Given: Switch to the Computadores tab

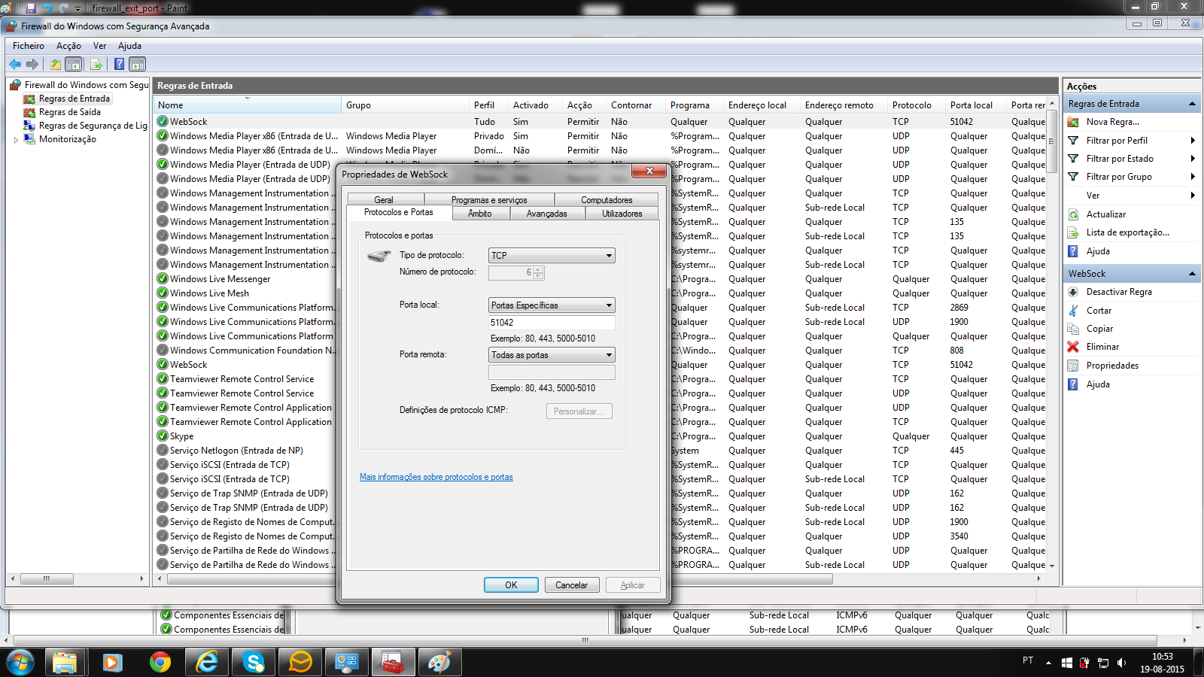Looking at the screenshot, I should pos(607,200).
